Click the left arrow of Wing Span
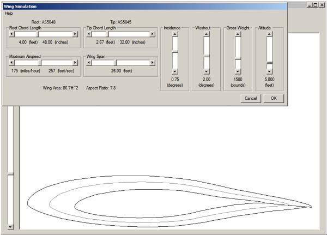This screenshot has width=327, height=235. pyautogui.click(x=89, y=63)
